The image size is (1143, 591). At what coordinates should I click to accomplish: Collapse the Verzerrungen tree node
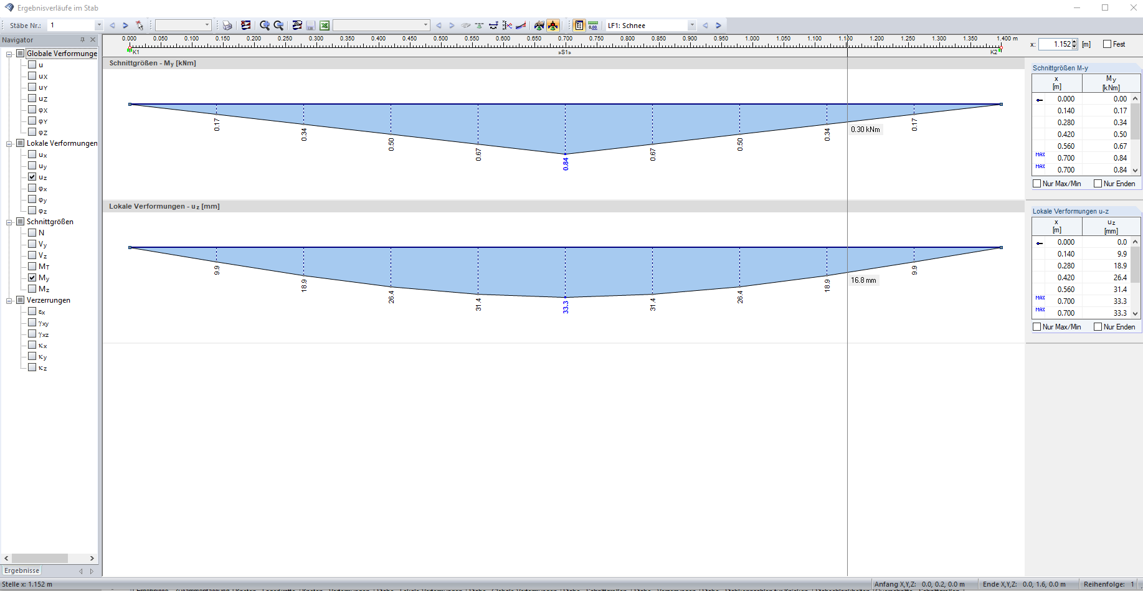[9, 301]
